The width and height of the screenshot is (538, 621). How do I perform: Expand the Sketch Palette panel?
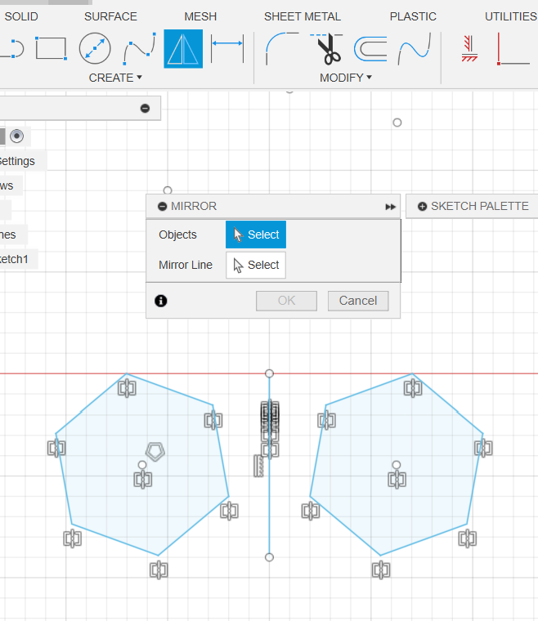[x=423, y=207]
